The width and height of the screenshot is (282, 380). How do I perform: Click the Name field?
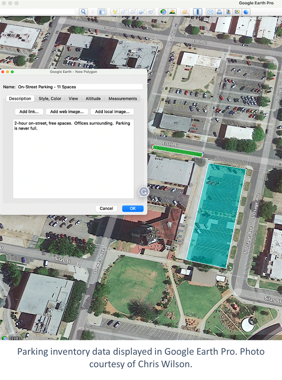[x=80, y=87]
